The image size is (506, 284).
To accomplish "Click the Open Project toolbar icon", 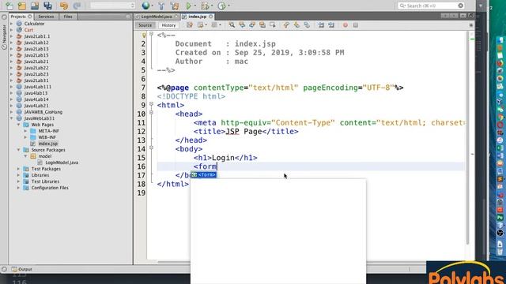I will [35, 6].
